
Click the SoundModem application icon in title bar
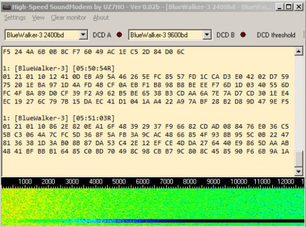(6, 7)
